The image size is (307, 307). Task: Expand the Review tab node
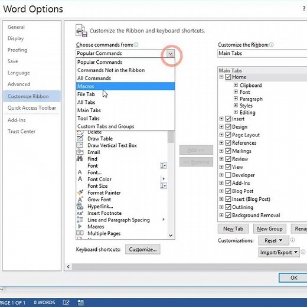(221, 159)
